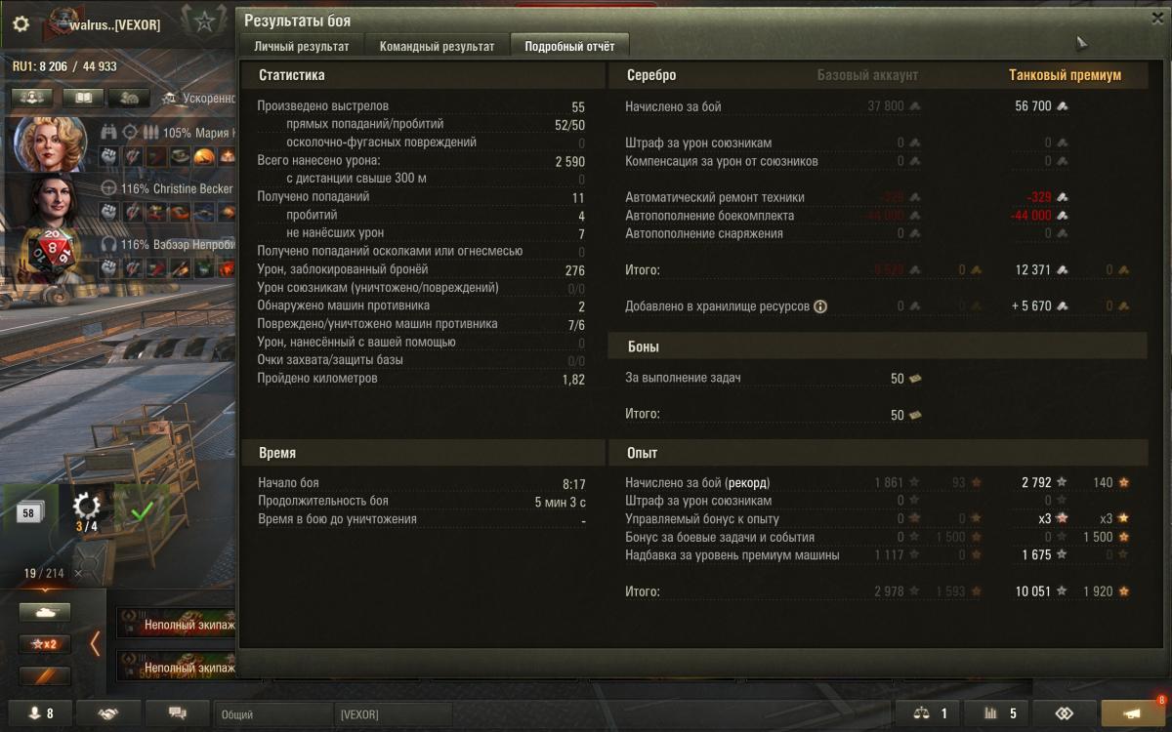The height and width of the screenshot is (732, 1172).
Task: Click info icon beside resource storage row
Action: pyautogui.click(x=820, y=306)
